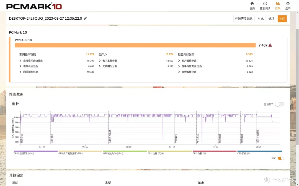This screenshot has height=186, width=299.
Task: Click the 网页浏览 marker line in the chart
Action: click(51, 128)
